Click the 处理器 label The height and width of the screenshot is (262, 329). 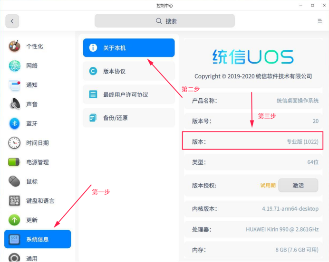[202, 229]
